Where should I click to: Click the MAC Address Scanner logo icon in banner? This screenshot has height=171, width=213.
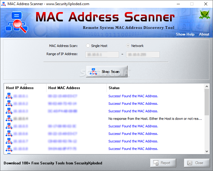[17, 22]
